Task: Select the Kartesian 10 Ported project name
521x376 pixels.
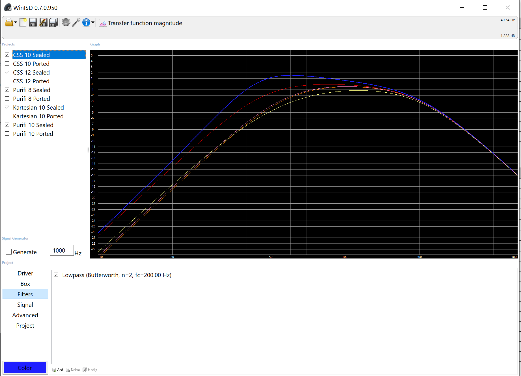Action: [38, 116]
